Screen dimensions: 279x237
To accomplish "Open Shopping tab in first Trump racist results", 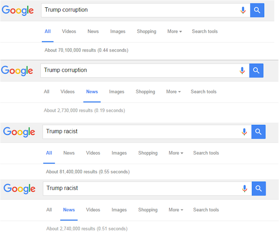I will (x=148, y=153).
